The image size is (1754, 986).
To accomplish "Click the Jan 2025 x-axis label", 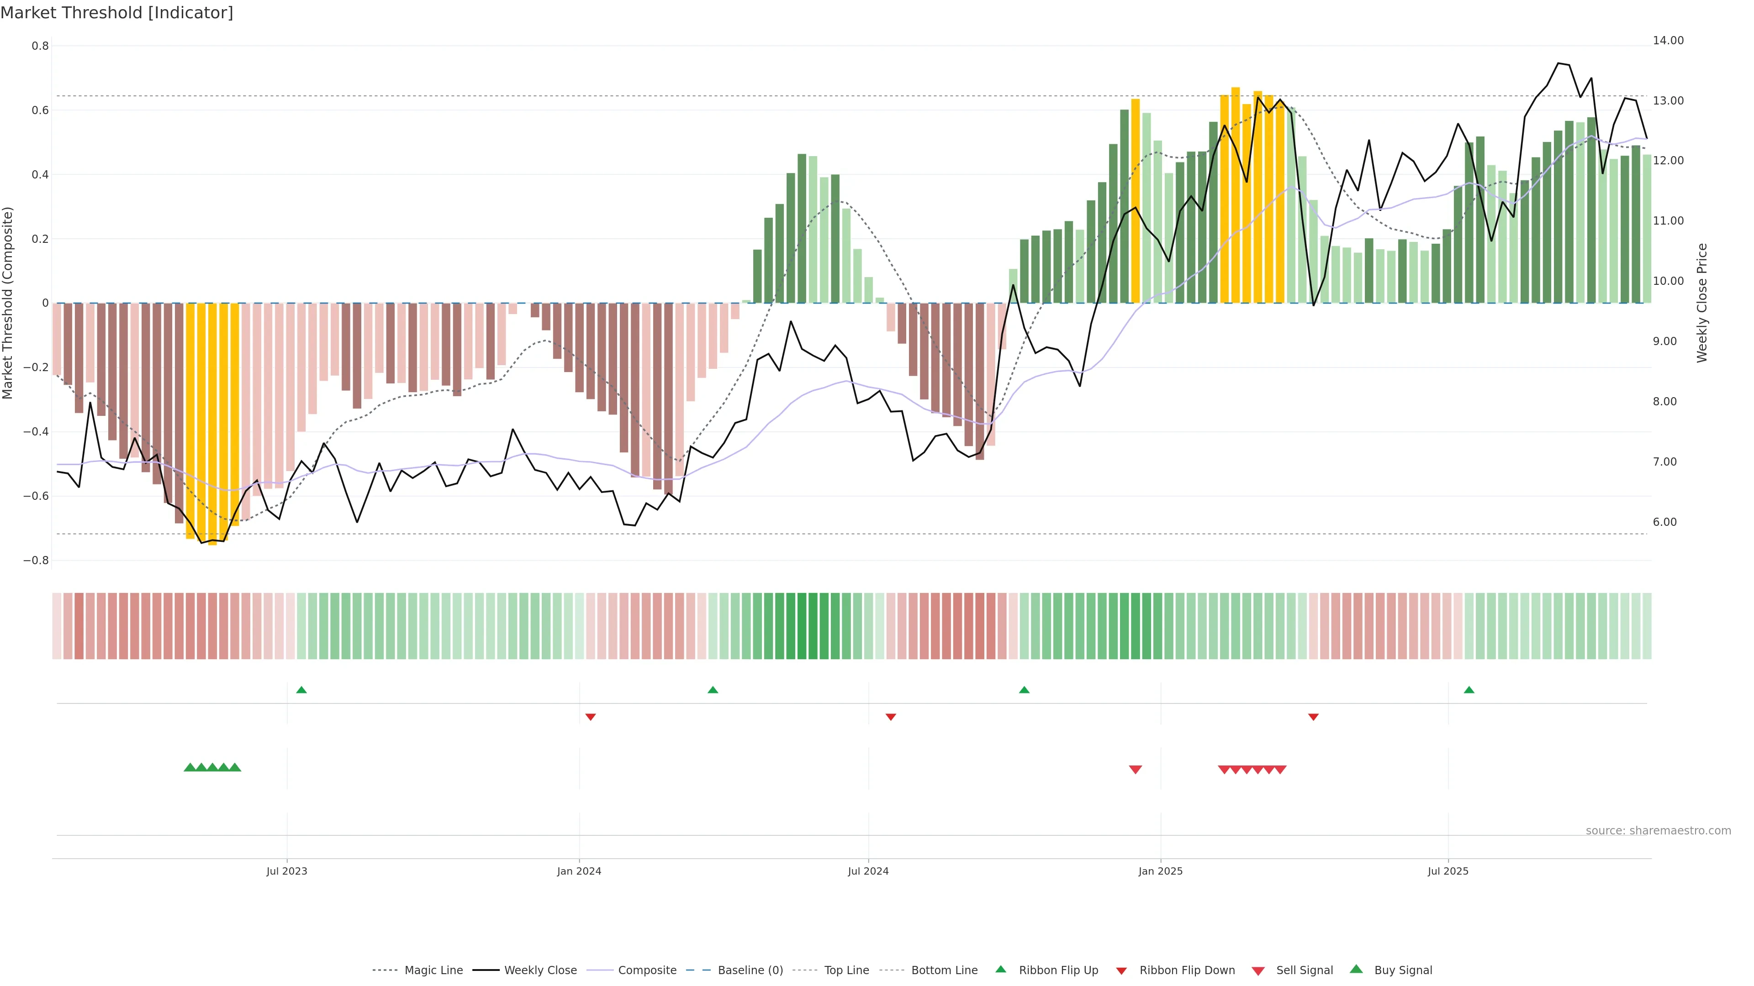I will point(1160,871).
